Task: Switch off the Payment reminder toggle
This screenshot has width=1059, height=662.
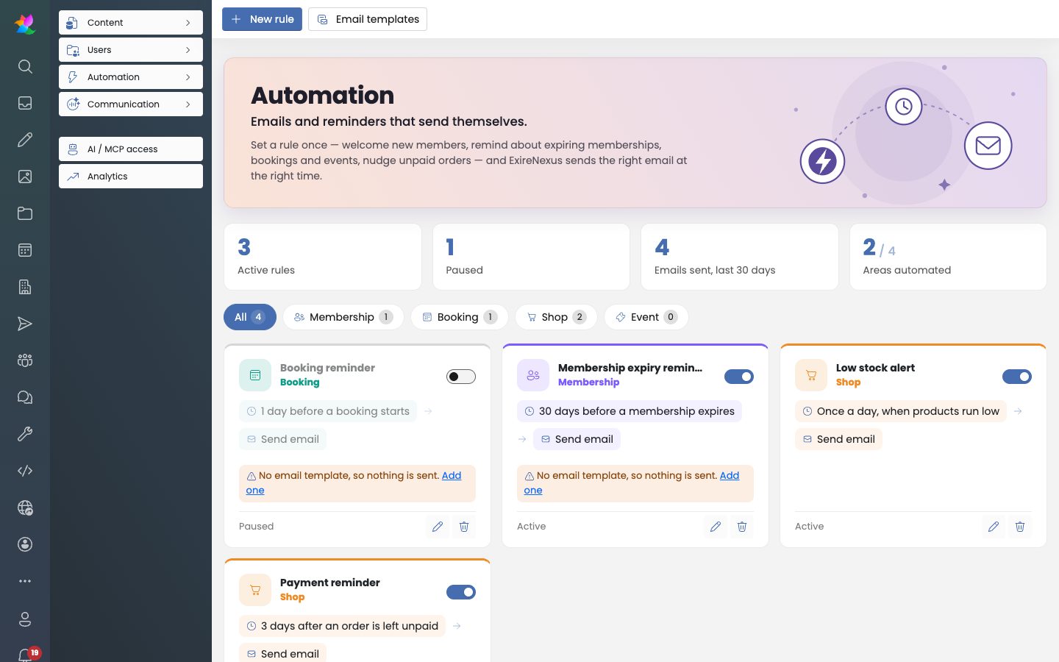Action: 461,592
